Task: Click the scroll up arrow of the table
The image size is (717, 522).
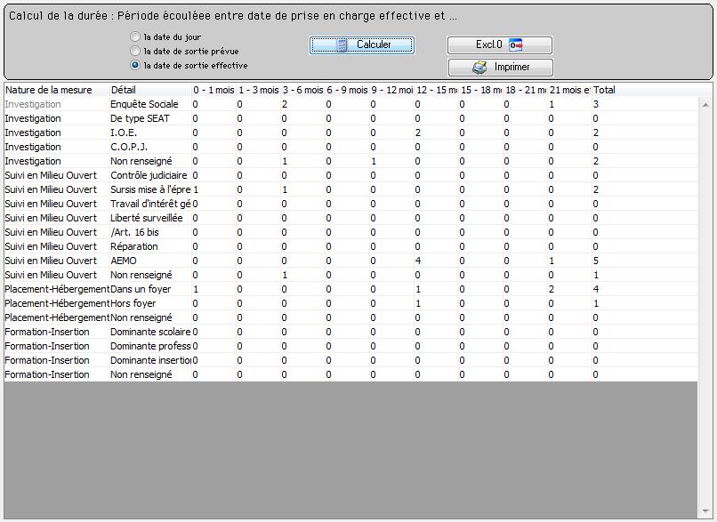Action: (x=705, y=105)
